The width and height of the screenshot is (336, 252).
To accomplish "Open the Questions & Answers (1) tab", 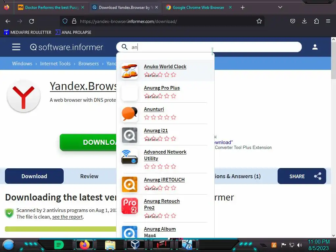I will pyautogui.click(x=238, y=176).
